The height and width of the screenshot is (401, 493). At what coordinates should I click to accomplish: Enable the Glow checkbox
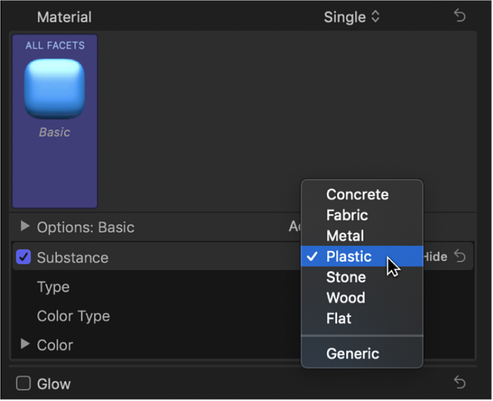(x=23, y=383)
